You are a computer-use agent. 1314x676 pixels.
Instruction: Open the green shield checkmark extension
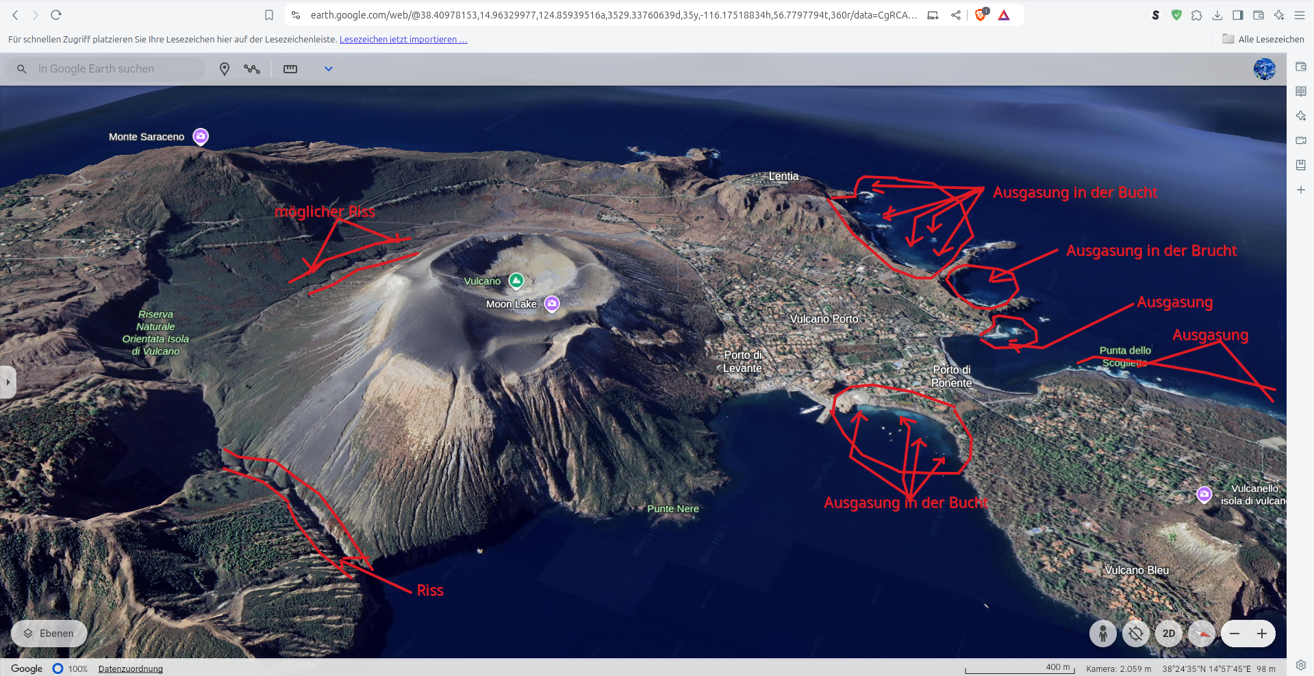(1176, 15)
